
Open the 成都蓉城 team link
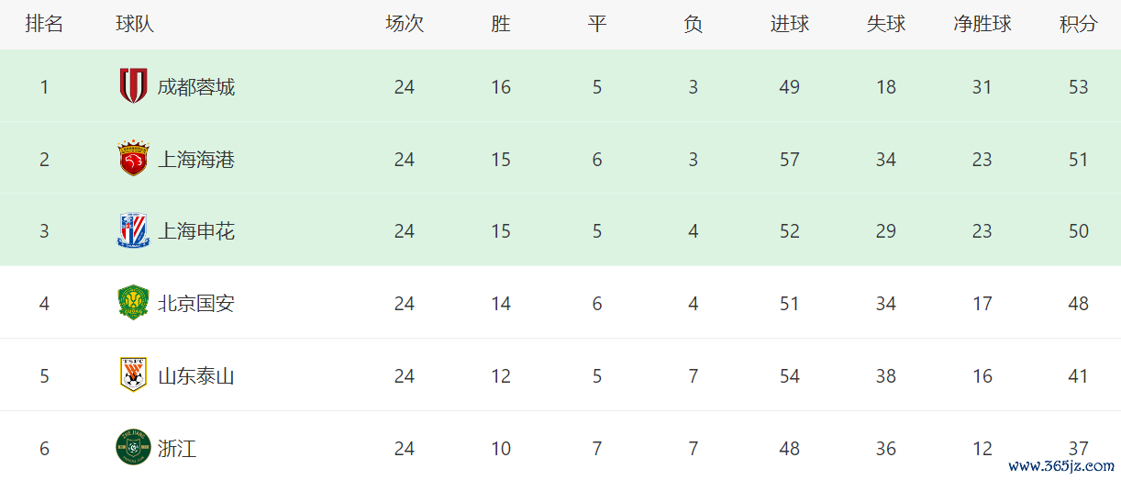click(196, 87)
